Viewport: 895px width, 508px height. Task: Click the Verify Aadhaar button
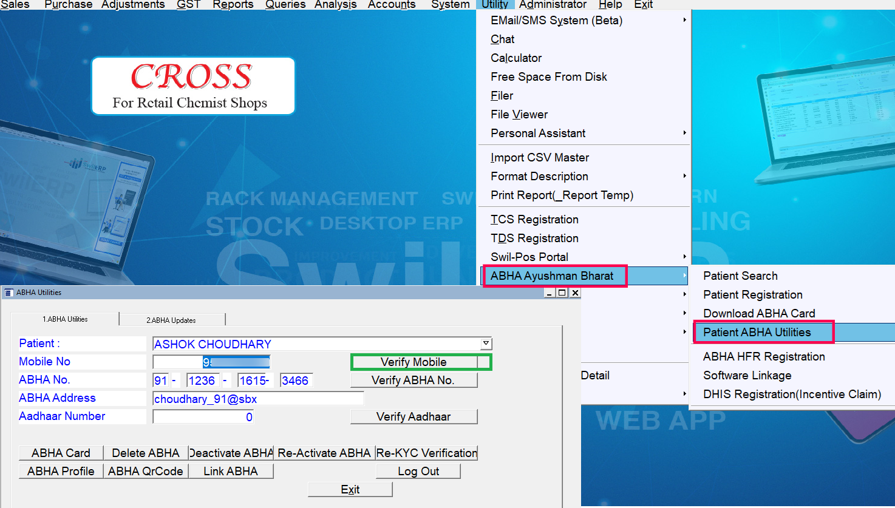(413, 416)
